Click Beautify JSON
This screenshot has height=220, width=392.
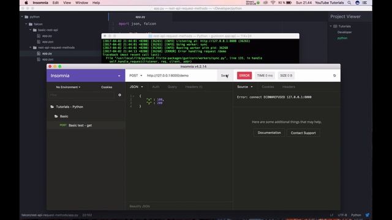point(140,207)
